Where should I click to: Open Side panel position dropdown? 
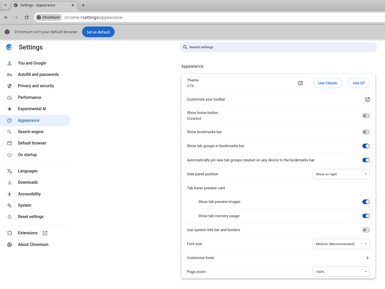341,174
